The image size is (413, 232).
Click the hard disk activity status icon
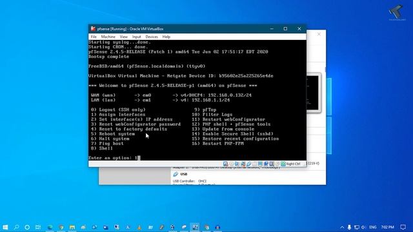[x=225, y=164]
